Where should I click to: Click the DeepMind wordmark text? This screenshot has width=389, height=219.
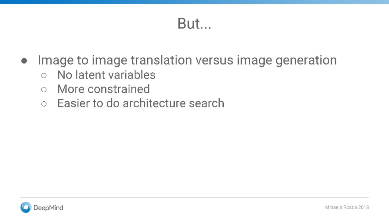pyautogui.click(x=48, y=207)
